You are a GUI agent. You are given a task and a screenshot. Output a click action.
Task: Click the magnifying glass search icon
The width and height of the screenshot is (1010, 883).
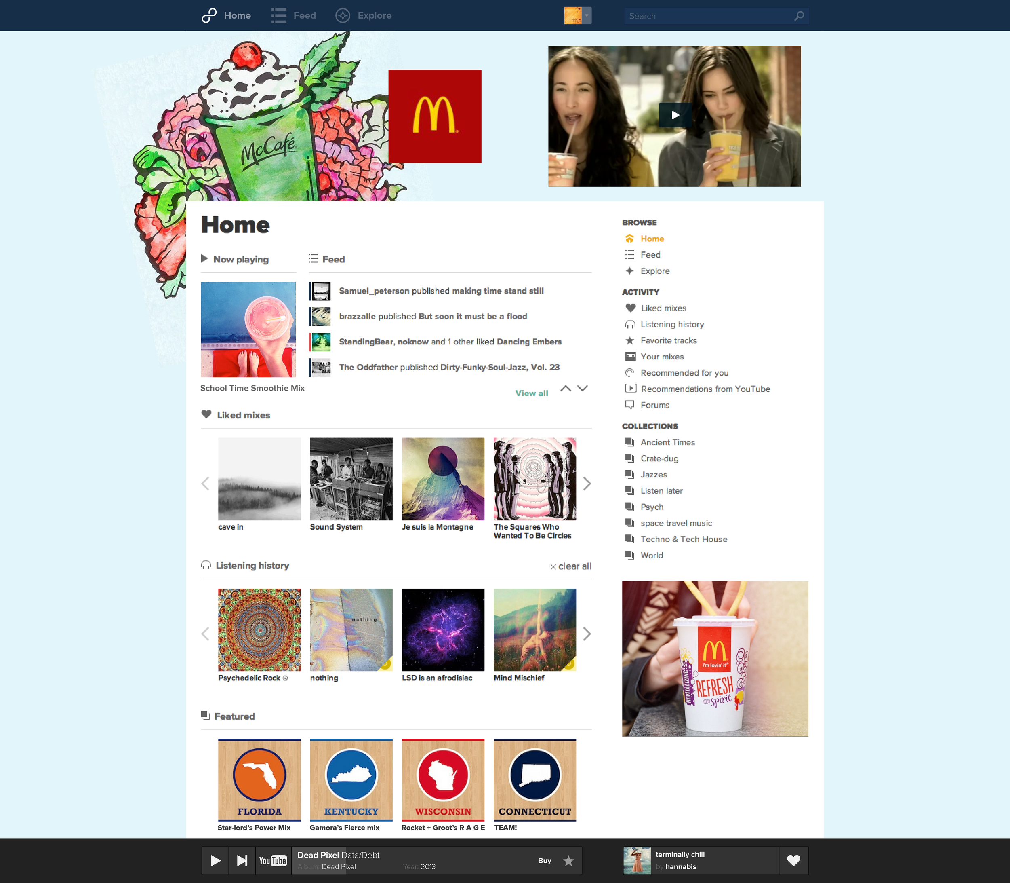pyautogui.click(x=799, y=16)
